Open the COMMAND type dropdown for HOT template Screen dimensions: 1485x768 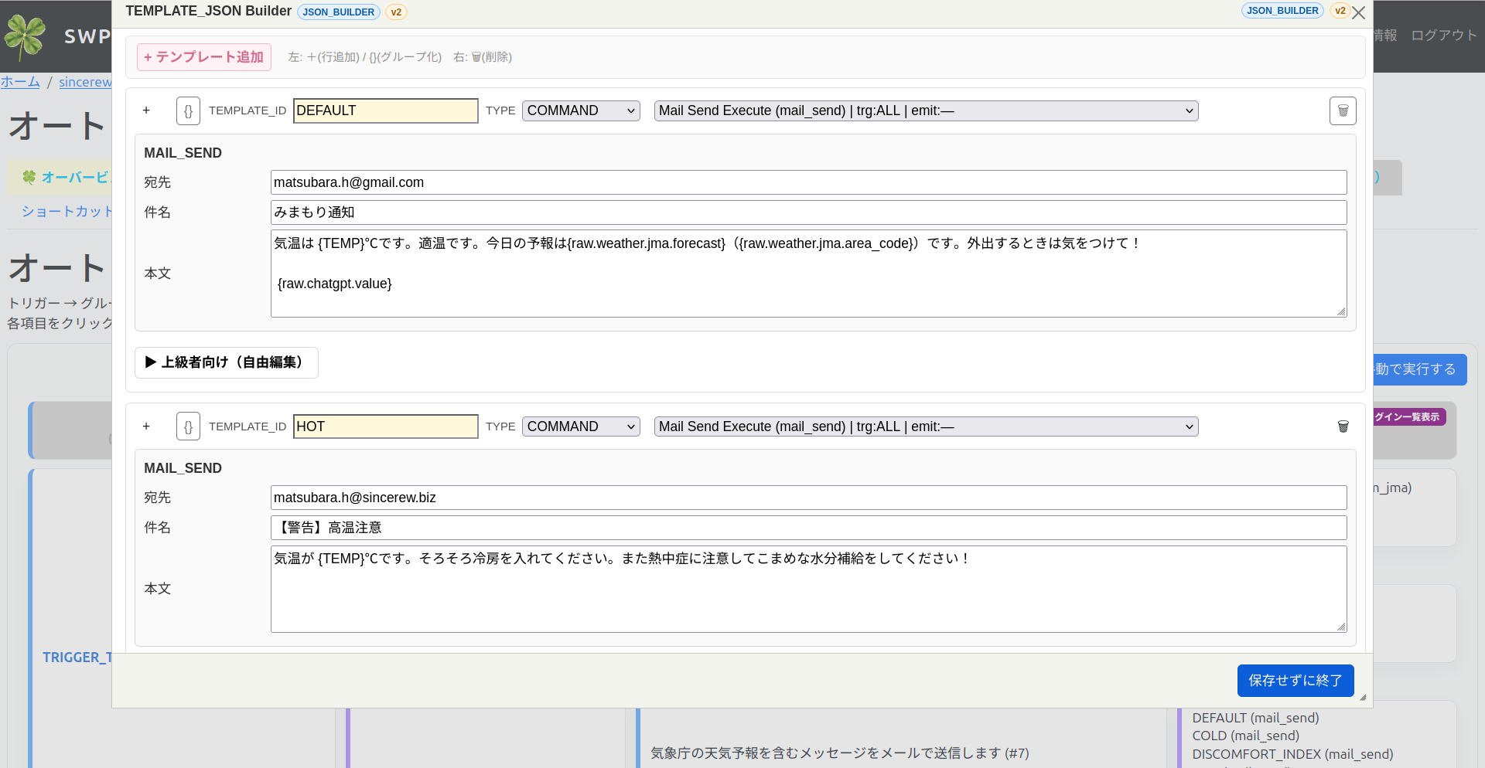pos(580,426)
